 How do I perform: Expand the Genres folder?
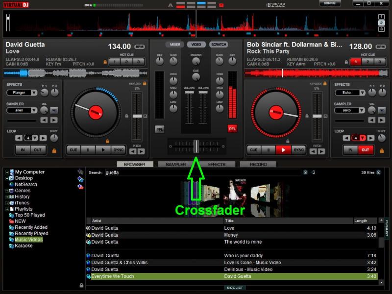click(7, 191)
